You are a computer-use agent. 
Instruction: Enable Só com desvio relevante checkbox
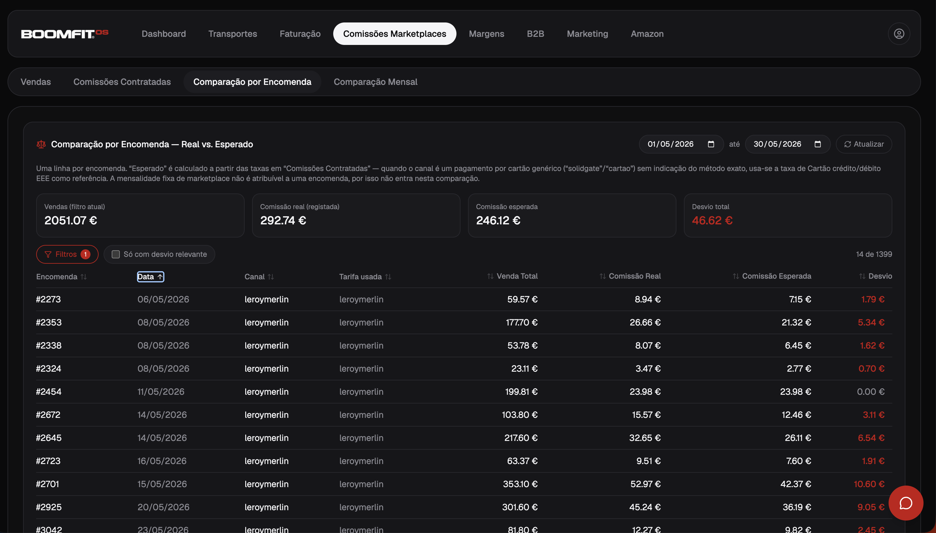coord(116,254)
